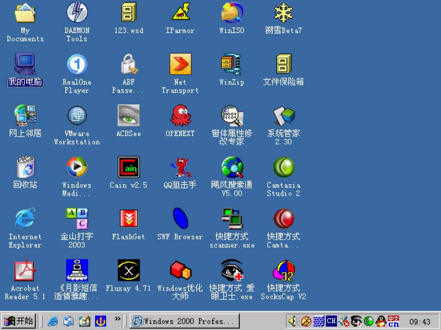This screenshot has width=441, height=330.
Task: Click the notepad-and-pencil quick launch icon
Action: (85, 321)
